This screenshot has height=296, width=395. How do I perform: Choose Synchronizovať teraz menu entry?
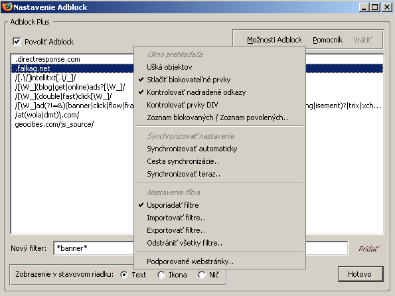(220, 174)
